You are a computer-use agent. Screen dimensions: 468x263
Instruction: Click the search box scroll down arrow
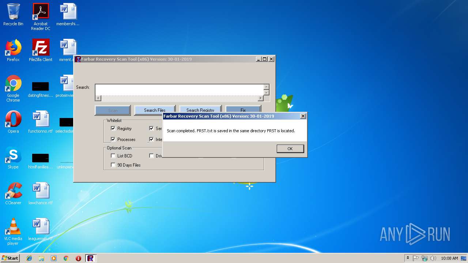click(x=266, y=93)
